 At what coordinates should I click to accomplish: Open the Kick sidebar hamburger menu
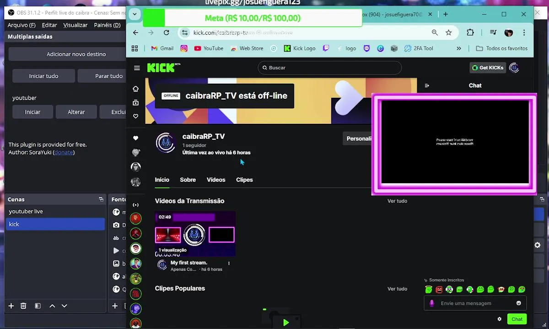tap(137, 68)
